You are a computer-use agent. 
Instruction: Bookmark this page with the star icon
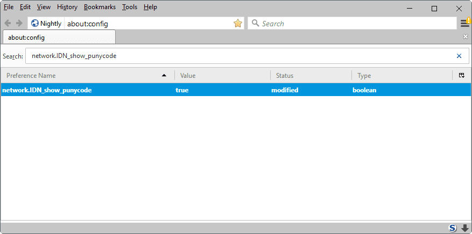tap(238, 24)
